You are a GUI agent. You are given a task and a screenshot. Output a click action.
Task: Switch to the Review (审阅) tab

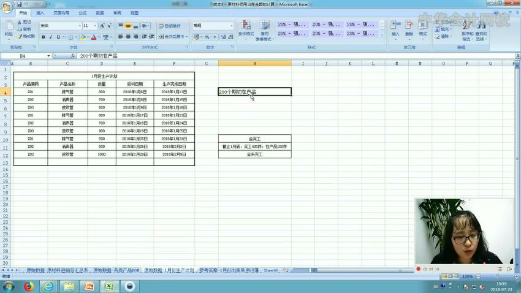coord(117,13)
